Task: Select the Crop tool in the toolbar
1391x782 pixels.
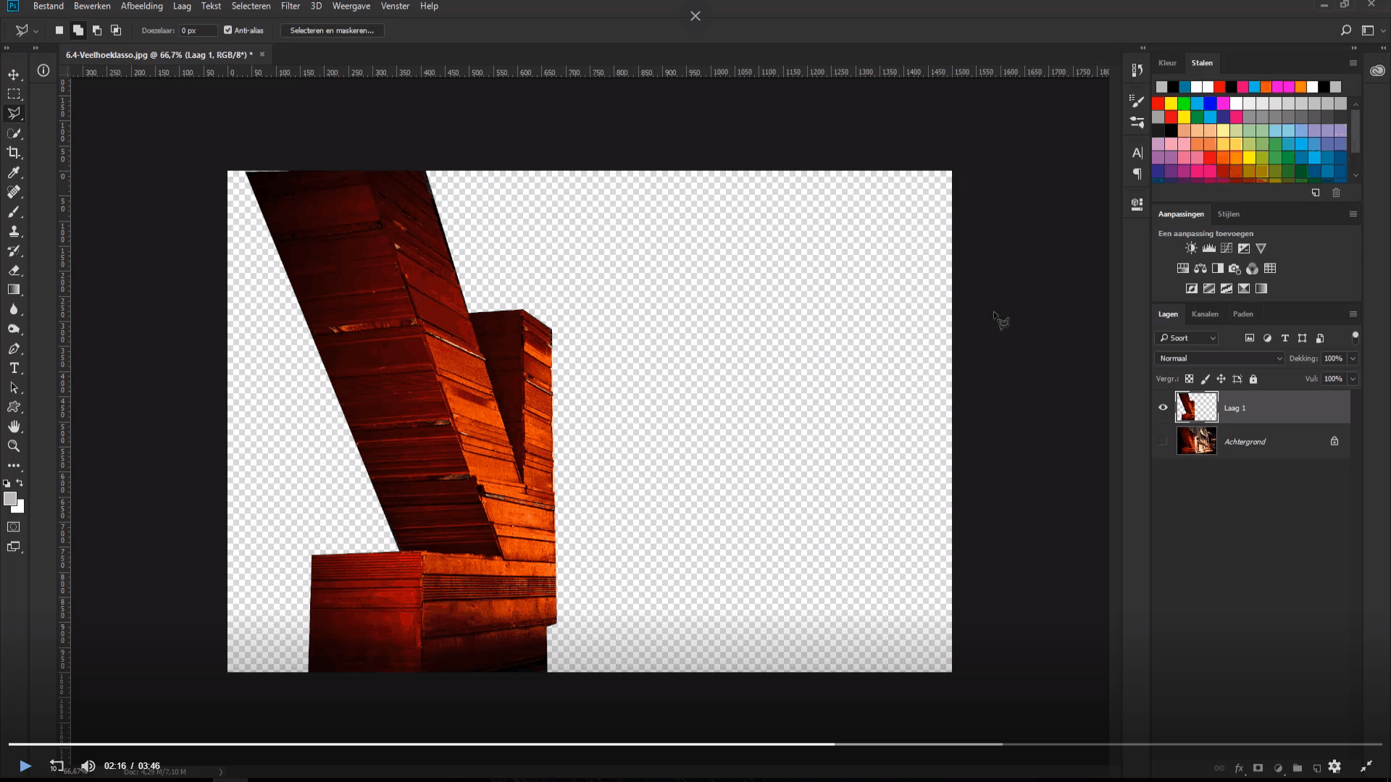Action: [x=14, y=153]
